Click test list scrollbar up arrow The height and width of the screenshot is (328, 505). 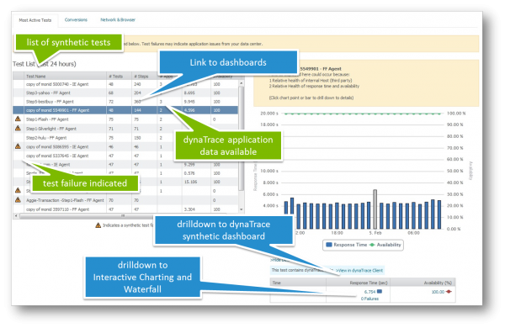point(242,83)
